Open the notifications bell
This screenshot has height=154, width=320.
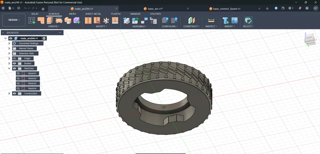click(x=300, y=8)
